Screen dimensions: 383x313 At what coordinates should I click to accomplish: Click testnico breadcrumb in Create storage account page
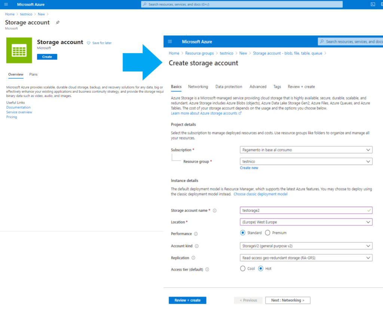tap(226, 53)
